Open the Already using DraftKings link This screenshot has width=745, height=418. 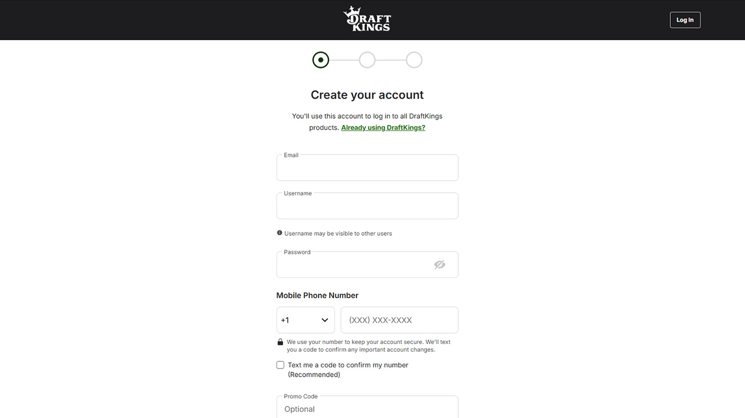coord(383,128)
